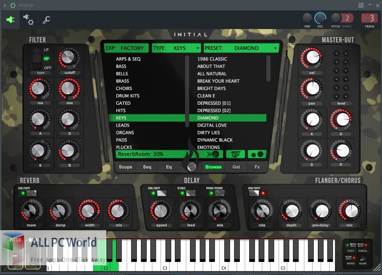
Task: Open the wrench settings icon
Action: (46, 20)
